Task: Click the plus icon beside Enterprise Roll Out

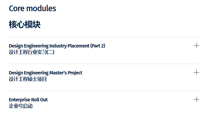Action: pyautogui.click(x=196, y=99)
